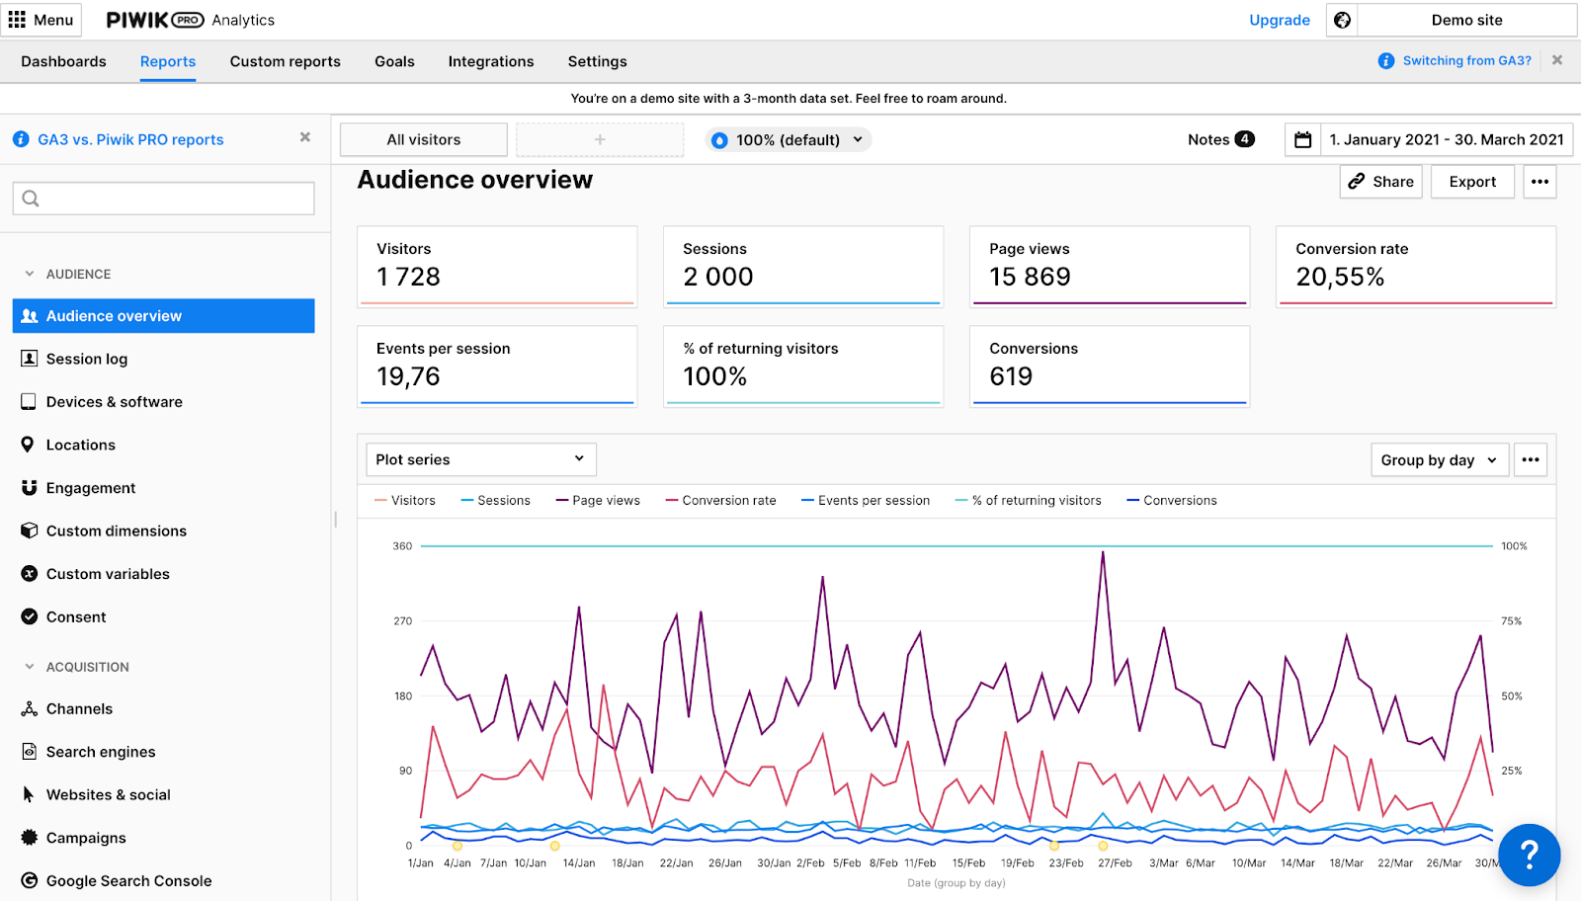
Task: Click the blue help question mark button
Action: point(1529,855)
